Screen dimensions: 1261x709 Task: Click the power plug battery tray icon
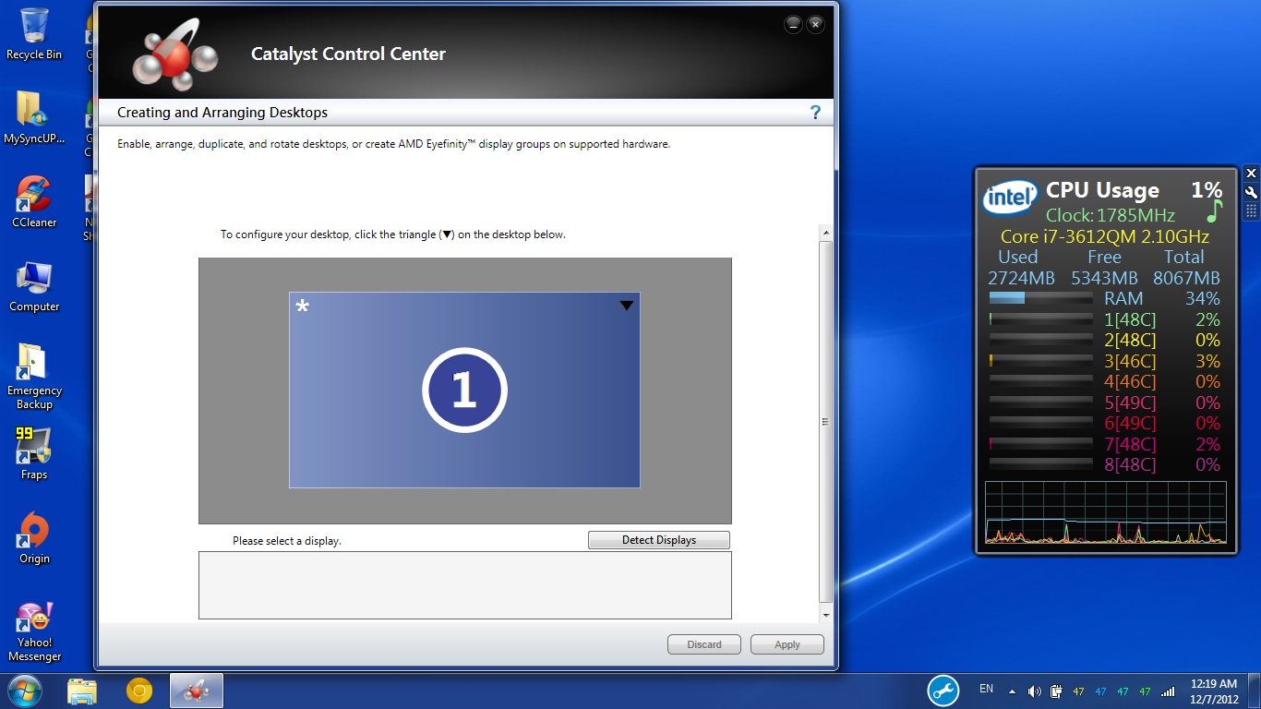(1056, 691)
